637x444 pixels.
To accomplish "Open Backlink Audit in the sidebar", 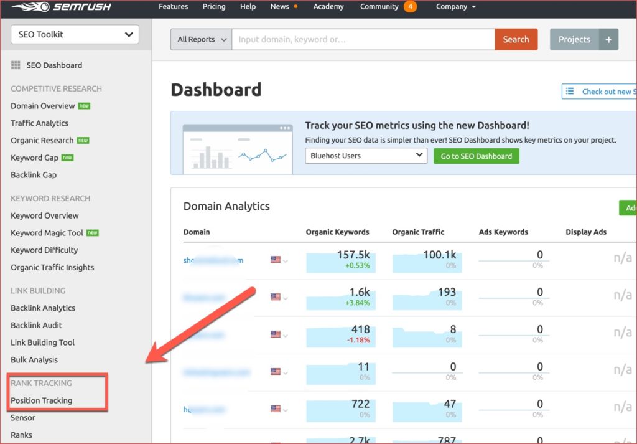I will [36, 325].
